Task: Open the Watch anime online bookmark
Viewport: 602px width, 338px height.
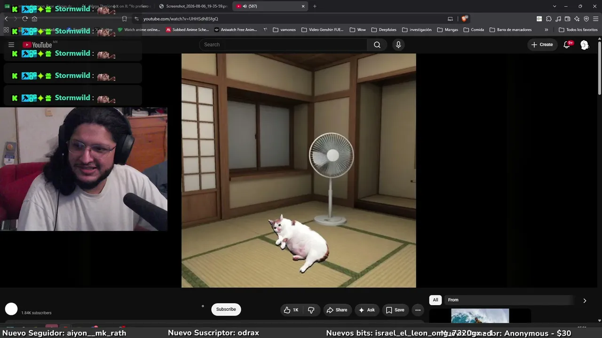Action: point(139,30)
